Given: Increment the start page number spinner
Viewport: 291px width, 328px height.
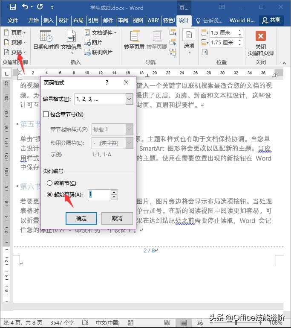Looking at the screenshot, I should [114, 193].
